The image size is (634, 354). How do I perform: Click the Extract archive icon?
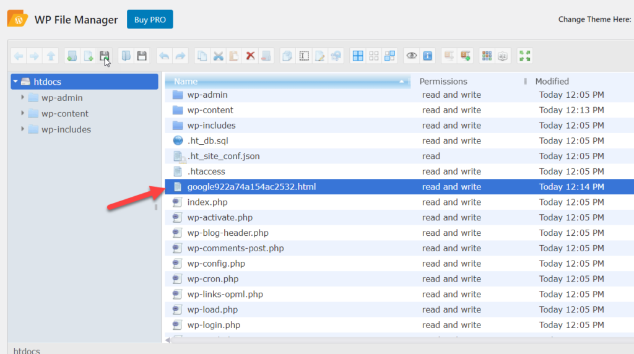pyautogui.click(x=449, y=56)
